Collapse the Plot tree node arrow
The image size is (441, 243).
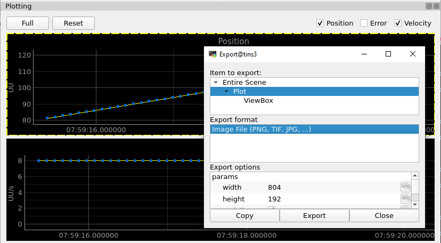coord(226,92)
